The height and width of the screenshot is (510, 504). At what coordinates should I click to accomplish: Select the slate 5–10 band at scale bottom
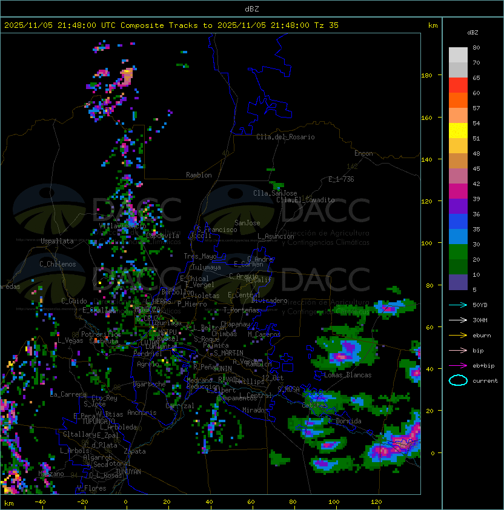tap(458, 282)
